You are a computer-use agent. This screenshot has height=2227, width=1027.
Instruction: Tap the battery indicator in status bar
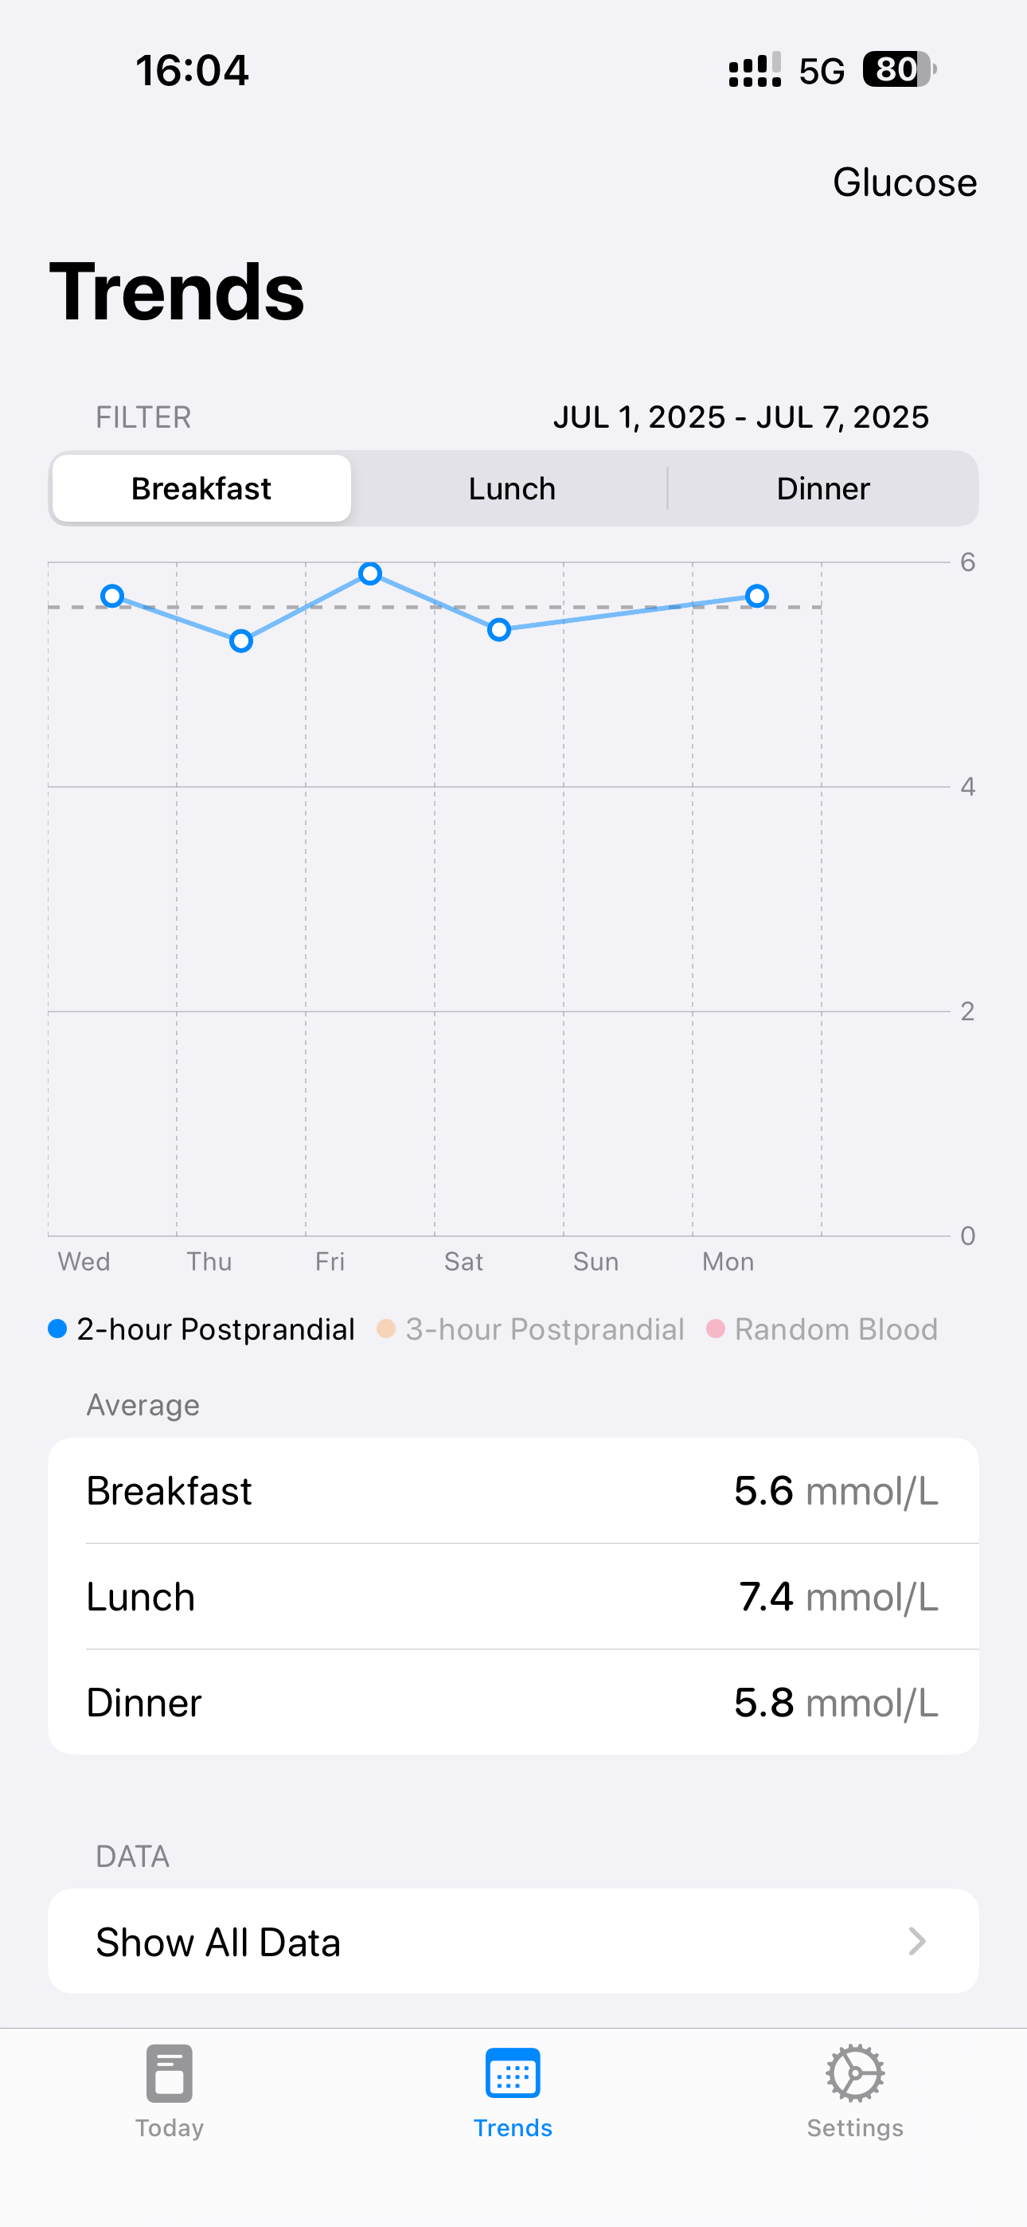tap(899, 69)
